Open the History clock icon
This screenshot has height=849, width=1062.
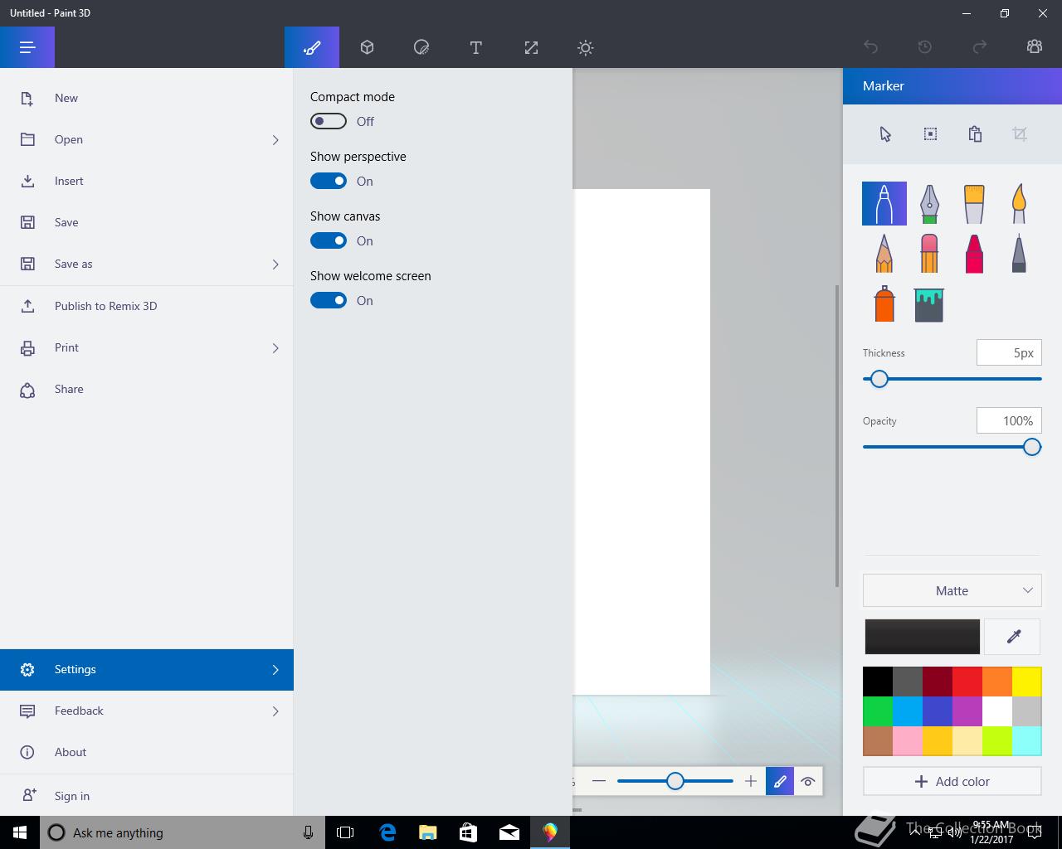click(x=925, y=47)
